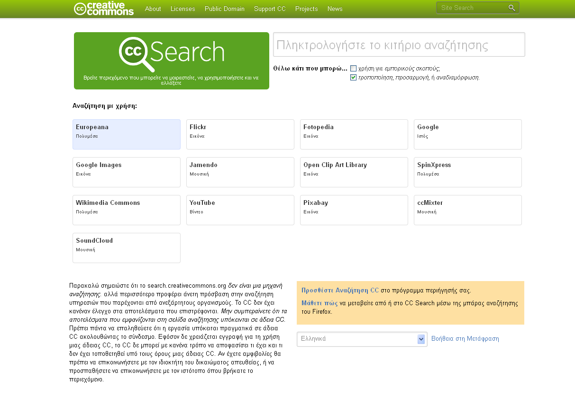This screenshot has height=397, width=575.
Task: Open the News menu item
Action: (x=335, y=9)
